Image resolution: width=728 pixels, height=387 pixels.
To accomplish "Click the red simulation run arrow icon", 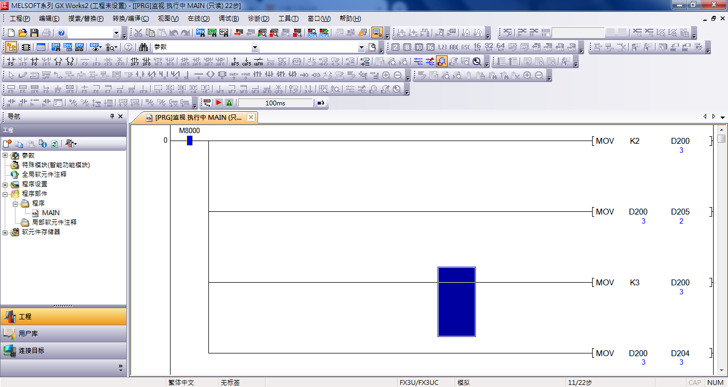I will tap(219, 103).
